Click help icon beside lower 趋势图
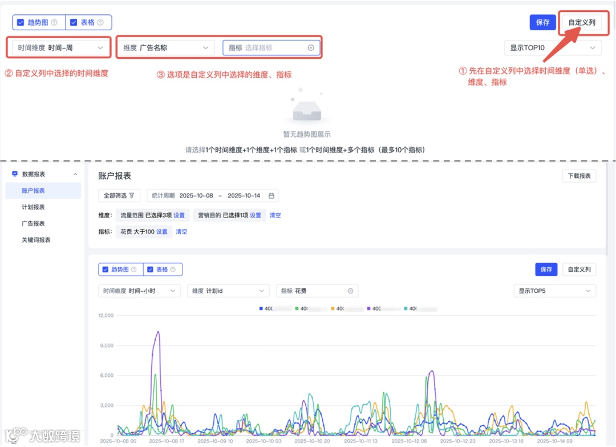The width and height of the screenshot is (616, 447). pos(133,269)
